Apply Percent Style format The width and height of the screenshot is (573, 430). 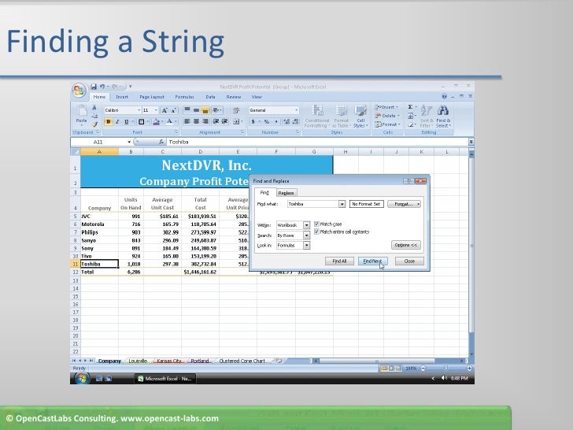(x=267, y=121)
